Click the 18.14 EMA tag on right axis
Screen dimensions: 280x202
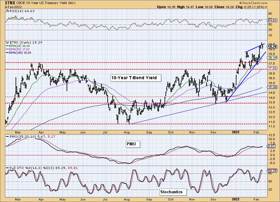tap(272, 57)
